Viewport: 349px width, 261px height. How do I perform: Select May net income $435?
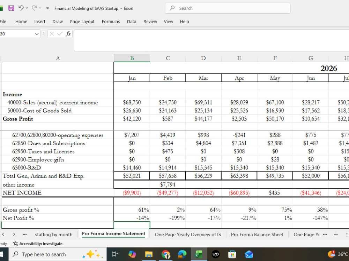pyautogui.click(x=275, y=193)
